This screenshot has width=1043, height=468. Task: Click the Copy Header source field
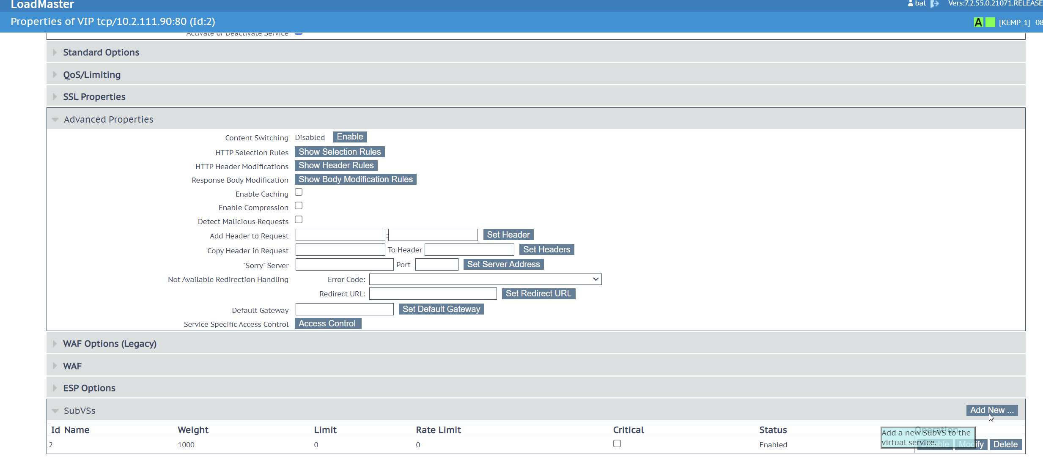pyautogui.click(x=340, y=249)
